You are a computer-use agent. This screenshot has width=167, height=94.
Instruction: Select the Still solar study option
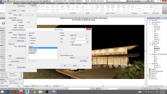tap(29, 36)
